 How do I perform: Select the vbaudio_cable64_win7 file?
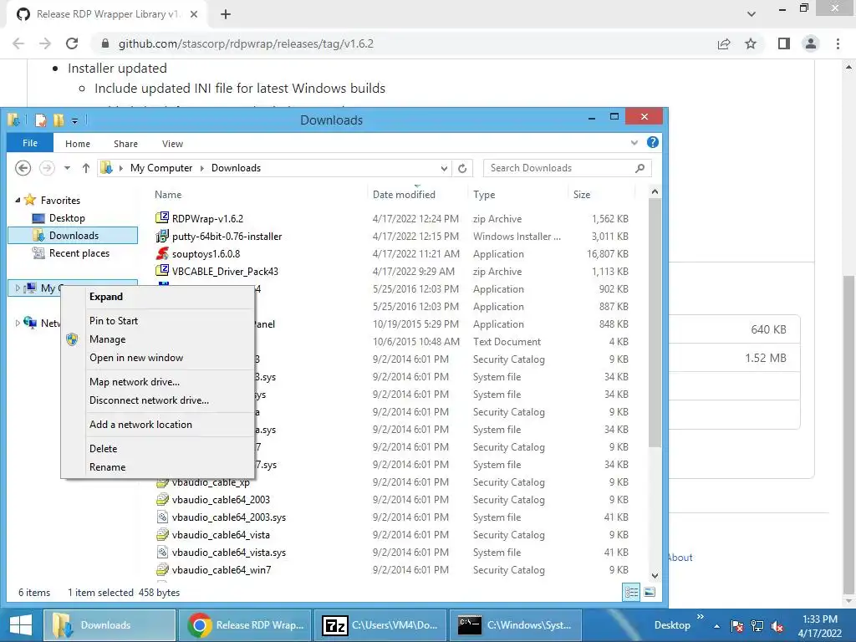(221, 569)
